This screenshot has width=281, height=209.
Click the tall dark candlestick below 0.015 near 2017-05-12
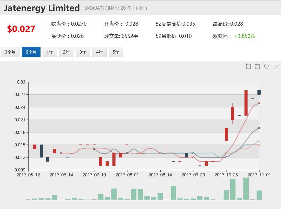41,151
